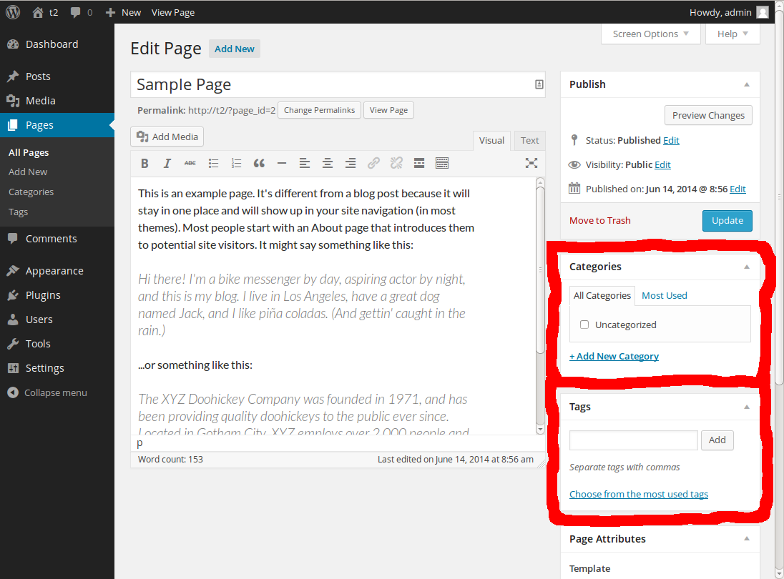Image resolution: width=784 pixels, height=579 pixels.
Task: Open the Add New Category link
Action: coord(614,356)
